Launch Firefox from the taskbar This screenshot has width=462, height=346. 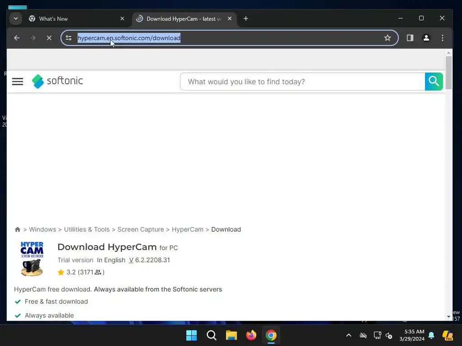click(251, 335)
